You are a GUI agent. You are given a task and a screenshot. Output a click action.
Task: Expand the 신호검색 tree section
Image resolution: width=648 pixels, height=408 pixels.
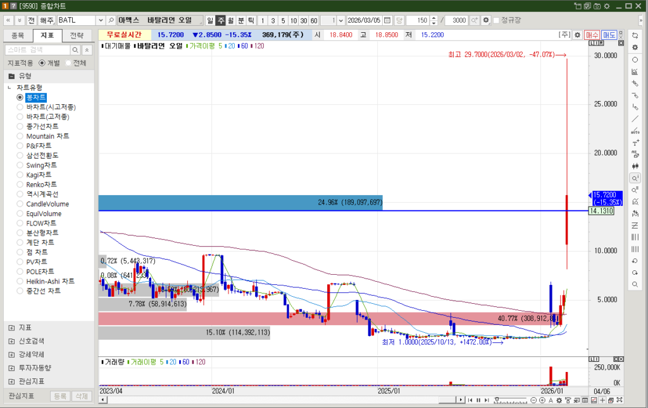tap(11, 341)
